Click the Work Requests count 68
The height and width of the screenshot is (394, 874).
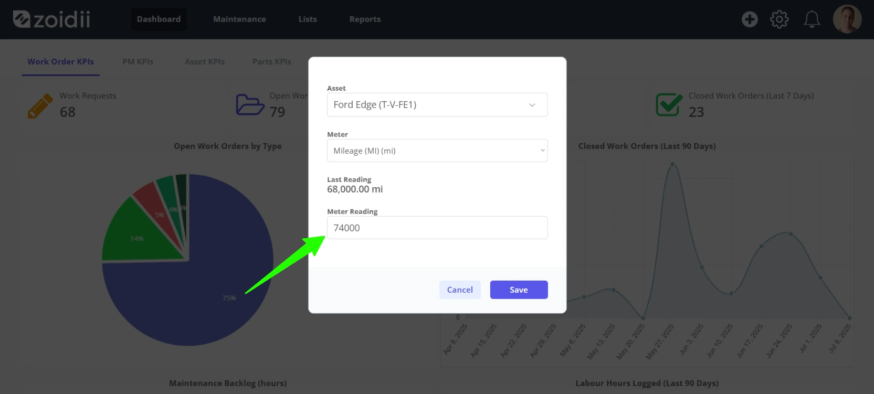68,112
